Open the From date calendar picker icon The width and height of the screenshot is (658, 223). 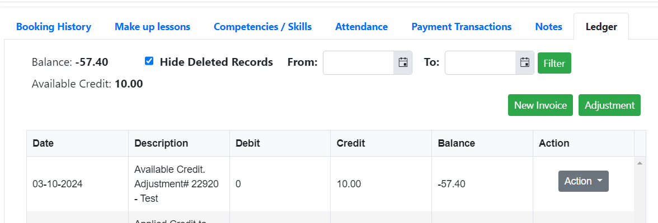403,63
